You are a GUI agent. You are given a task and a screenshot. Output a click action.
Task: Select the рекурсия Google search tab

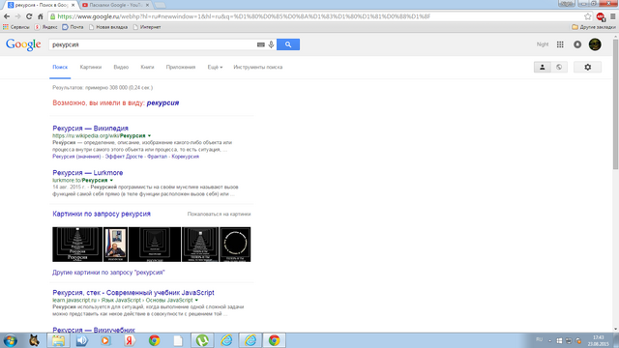point(41,5)
